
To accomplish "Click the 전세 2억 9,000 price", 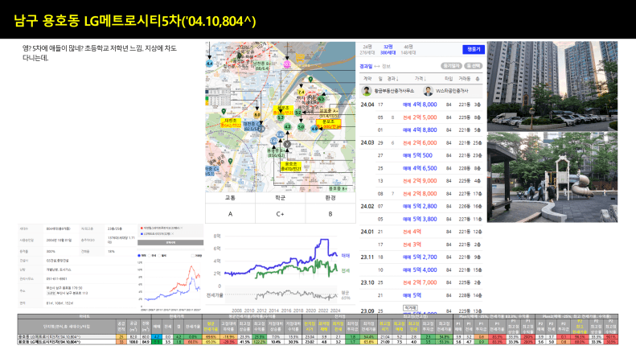I will (420, 181).
